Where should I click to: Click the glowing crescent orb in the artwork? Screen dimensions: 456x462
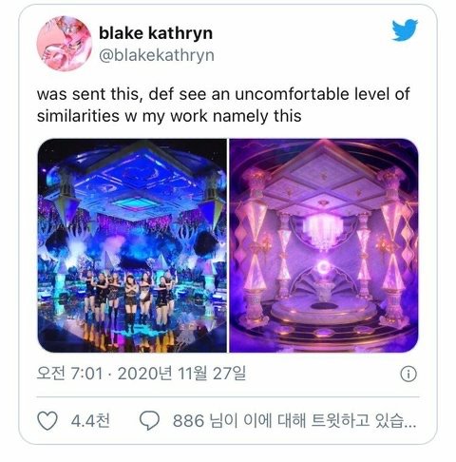[x=324, y=268]
